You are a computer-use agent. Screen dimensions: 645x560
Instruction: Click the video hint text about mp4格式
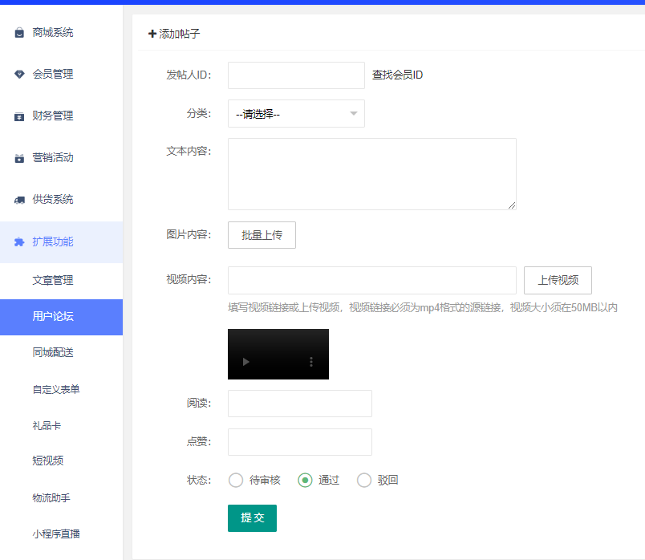pyautogui.click(x=423, y=307)
